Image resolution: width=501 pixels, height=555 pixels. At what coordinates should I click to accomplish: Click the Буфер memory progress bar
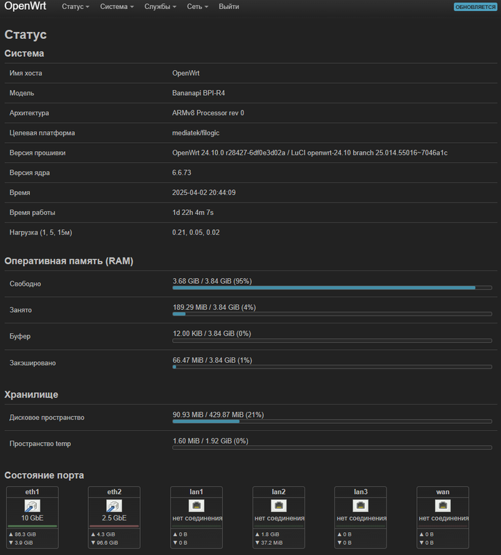point(332,341)
